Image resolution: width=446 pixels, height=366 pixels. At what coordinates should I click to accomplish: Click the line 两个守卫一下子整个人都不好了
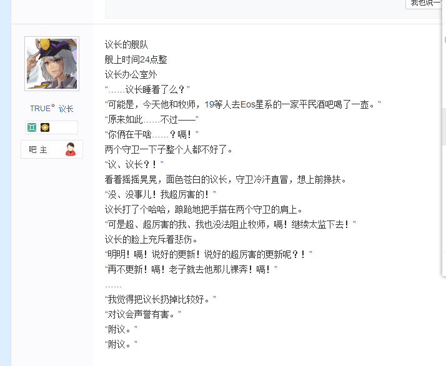pos(169,149)
